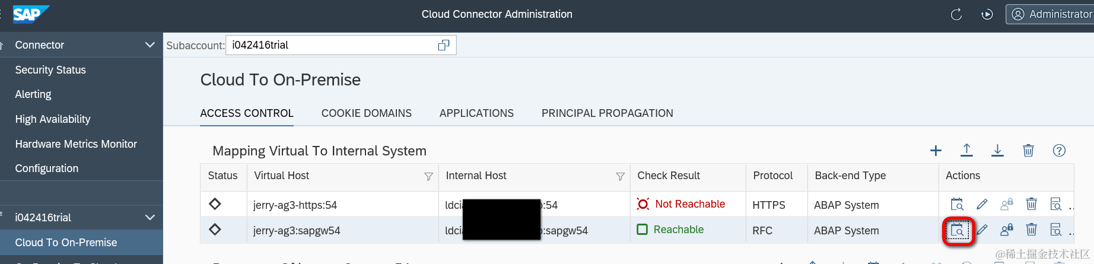The width and height of the screenshot is (1094, 264).
Task: Click the user-lock icon in the jerry-ag3:sapgw54 row
Action: 1007,230
